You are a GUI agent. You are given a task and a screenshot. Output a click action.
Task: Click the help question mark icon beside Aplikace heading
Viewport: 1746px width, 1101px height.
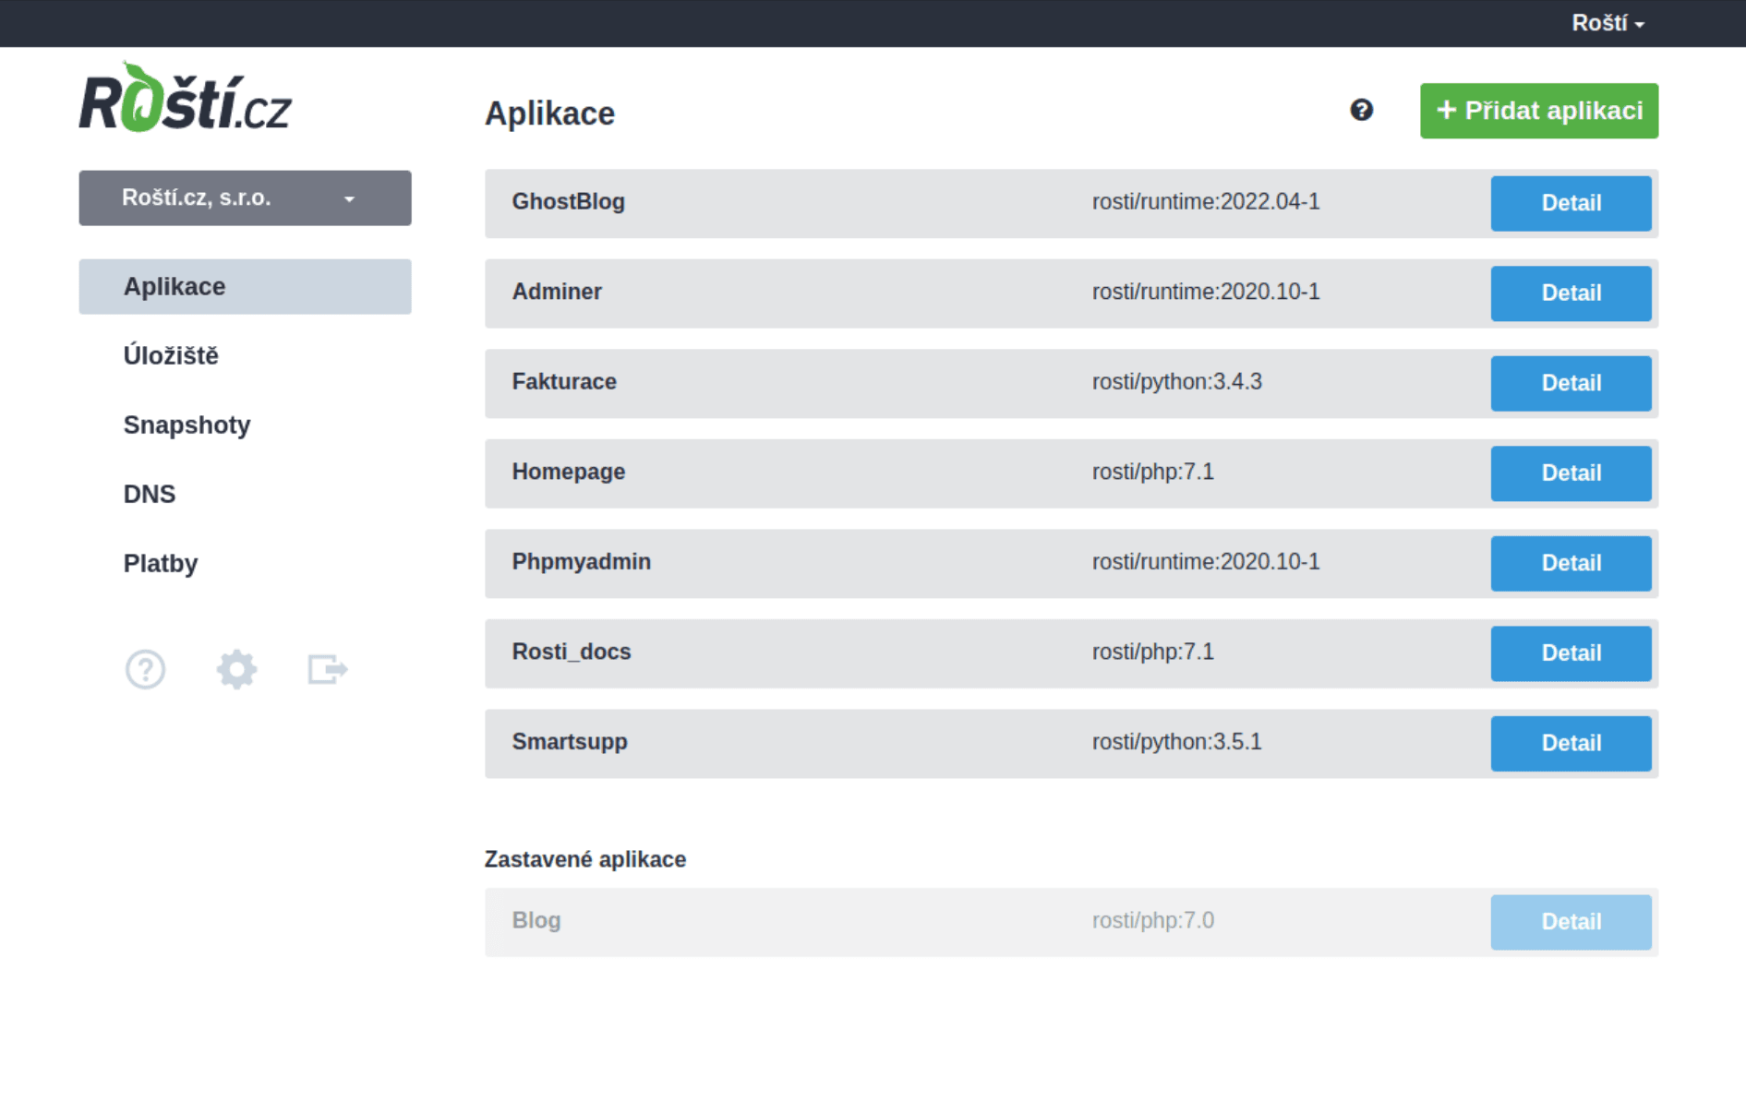(1361, 111)
